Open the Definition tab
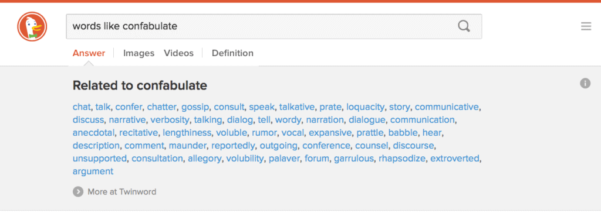The width and height of the screenshot is (601, 213). pos(232,53)
